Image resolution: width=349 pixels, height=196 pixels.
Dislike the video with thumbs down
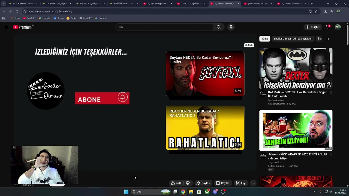coord(188,183)
